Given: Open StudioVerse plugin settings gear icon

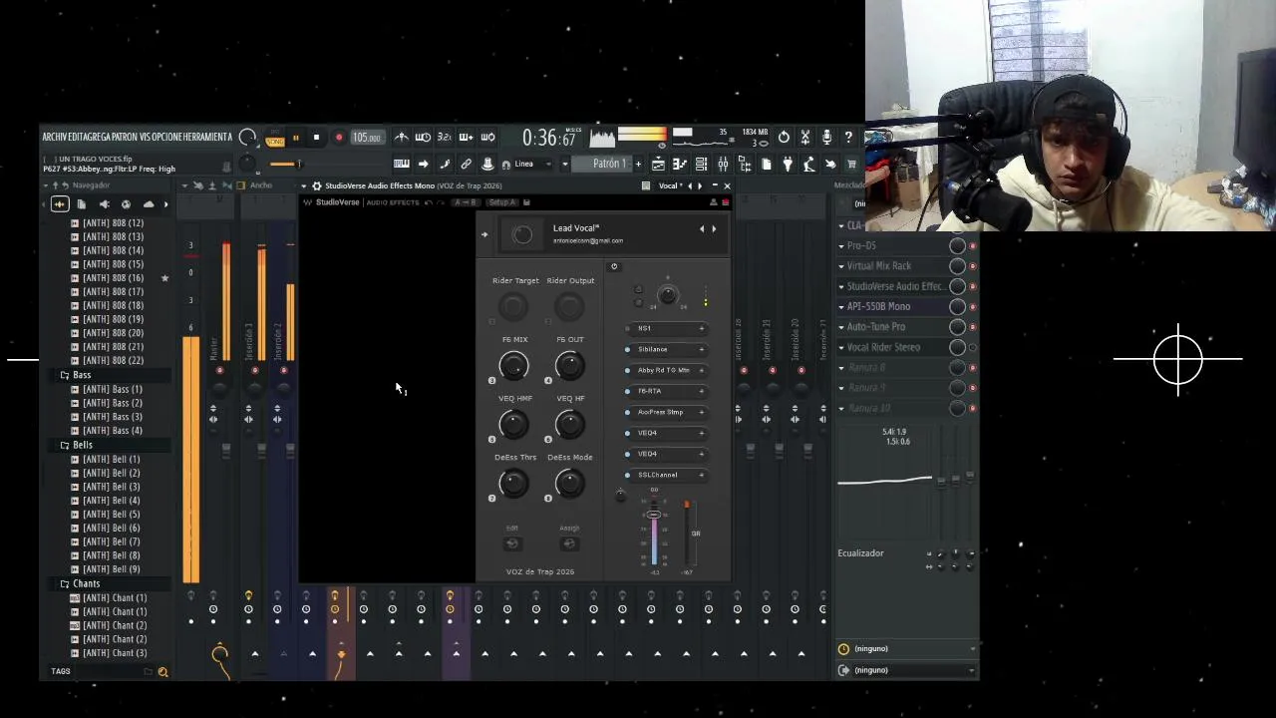Looking at the screenshot, I should [316, 185].
